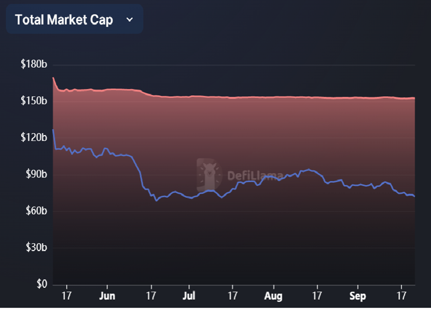Image resolution: width=431 pixels, height=323 pixels.
Task: Click the blue line's starting point near $125b
Action: (53, 130)
